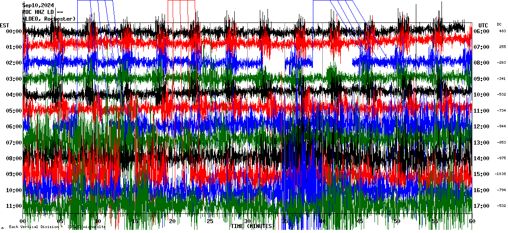The width and height of the screenshot is (508, 233).
Task: Click the DC offset value -944
Action: 501,127
